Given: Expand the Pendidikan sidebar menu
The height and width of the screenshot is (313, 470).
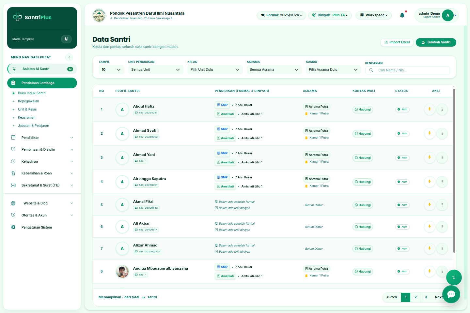Looking at the screenshot, I should click(42, 138).
